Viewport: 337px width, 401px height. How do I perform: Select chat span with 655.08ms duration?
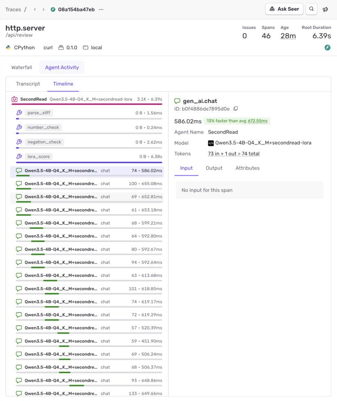pyautogui.click(x=87, y=185)
